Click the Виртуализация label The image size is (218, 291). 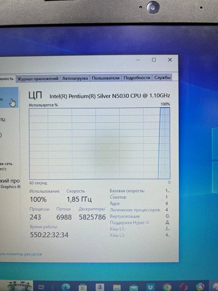(x=125, y=216)
